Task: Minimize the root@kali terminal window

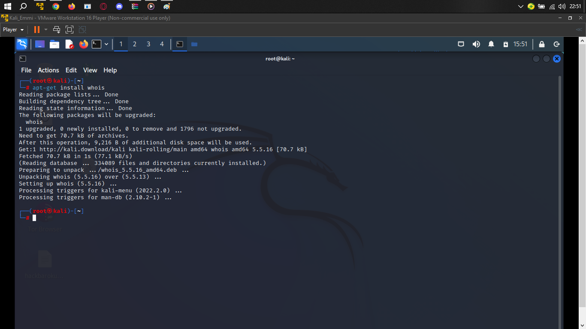Action: coord(536,59)
